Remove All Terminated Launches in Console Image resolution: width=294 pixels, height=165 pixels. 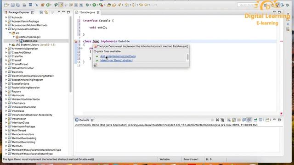[222, 120]
